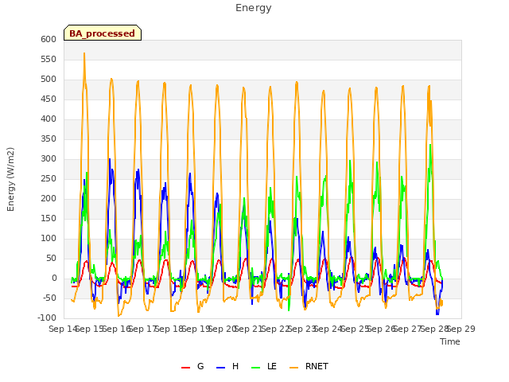Click the 550 y-axis tick label
This screenshot has height=382, width=509.
click(49, 59)
